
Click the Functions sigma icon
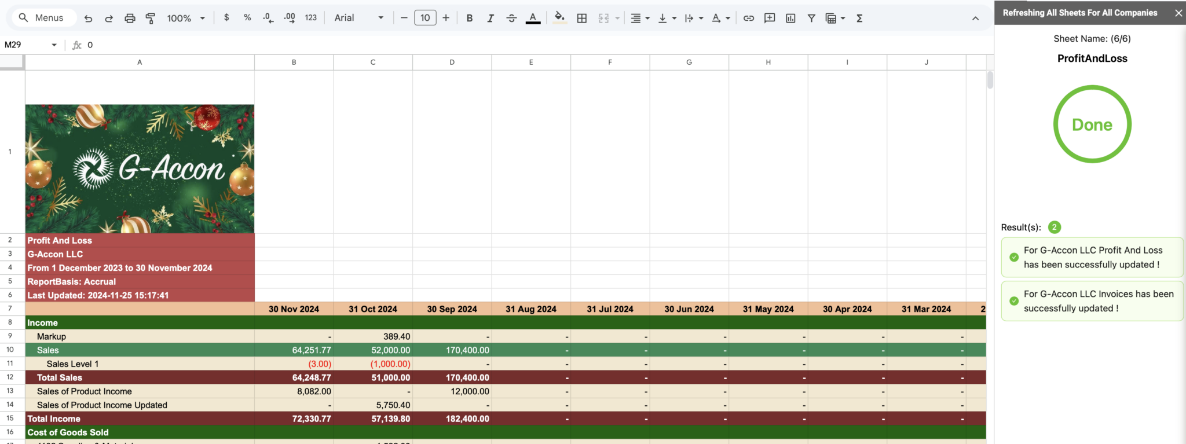coord(859,18)
